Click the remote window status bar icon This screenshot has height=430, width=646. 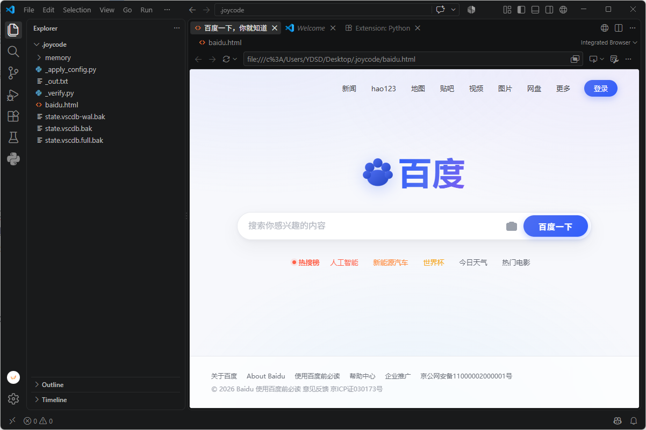point(12,421)
